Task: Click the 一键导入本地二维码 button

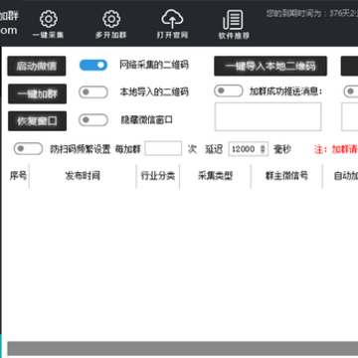Action: [270, 66]
